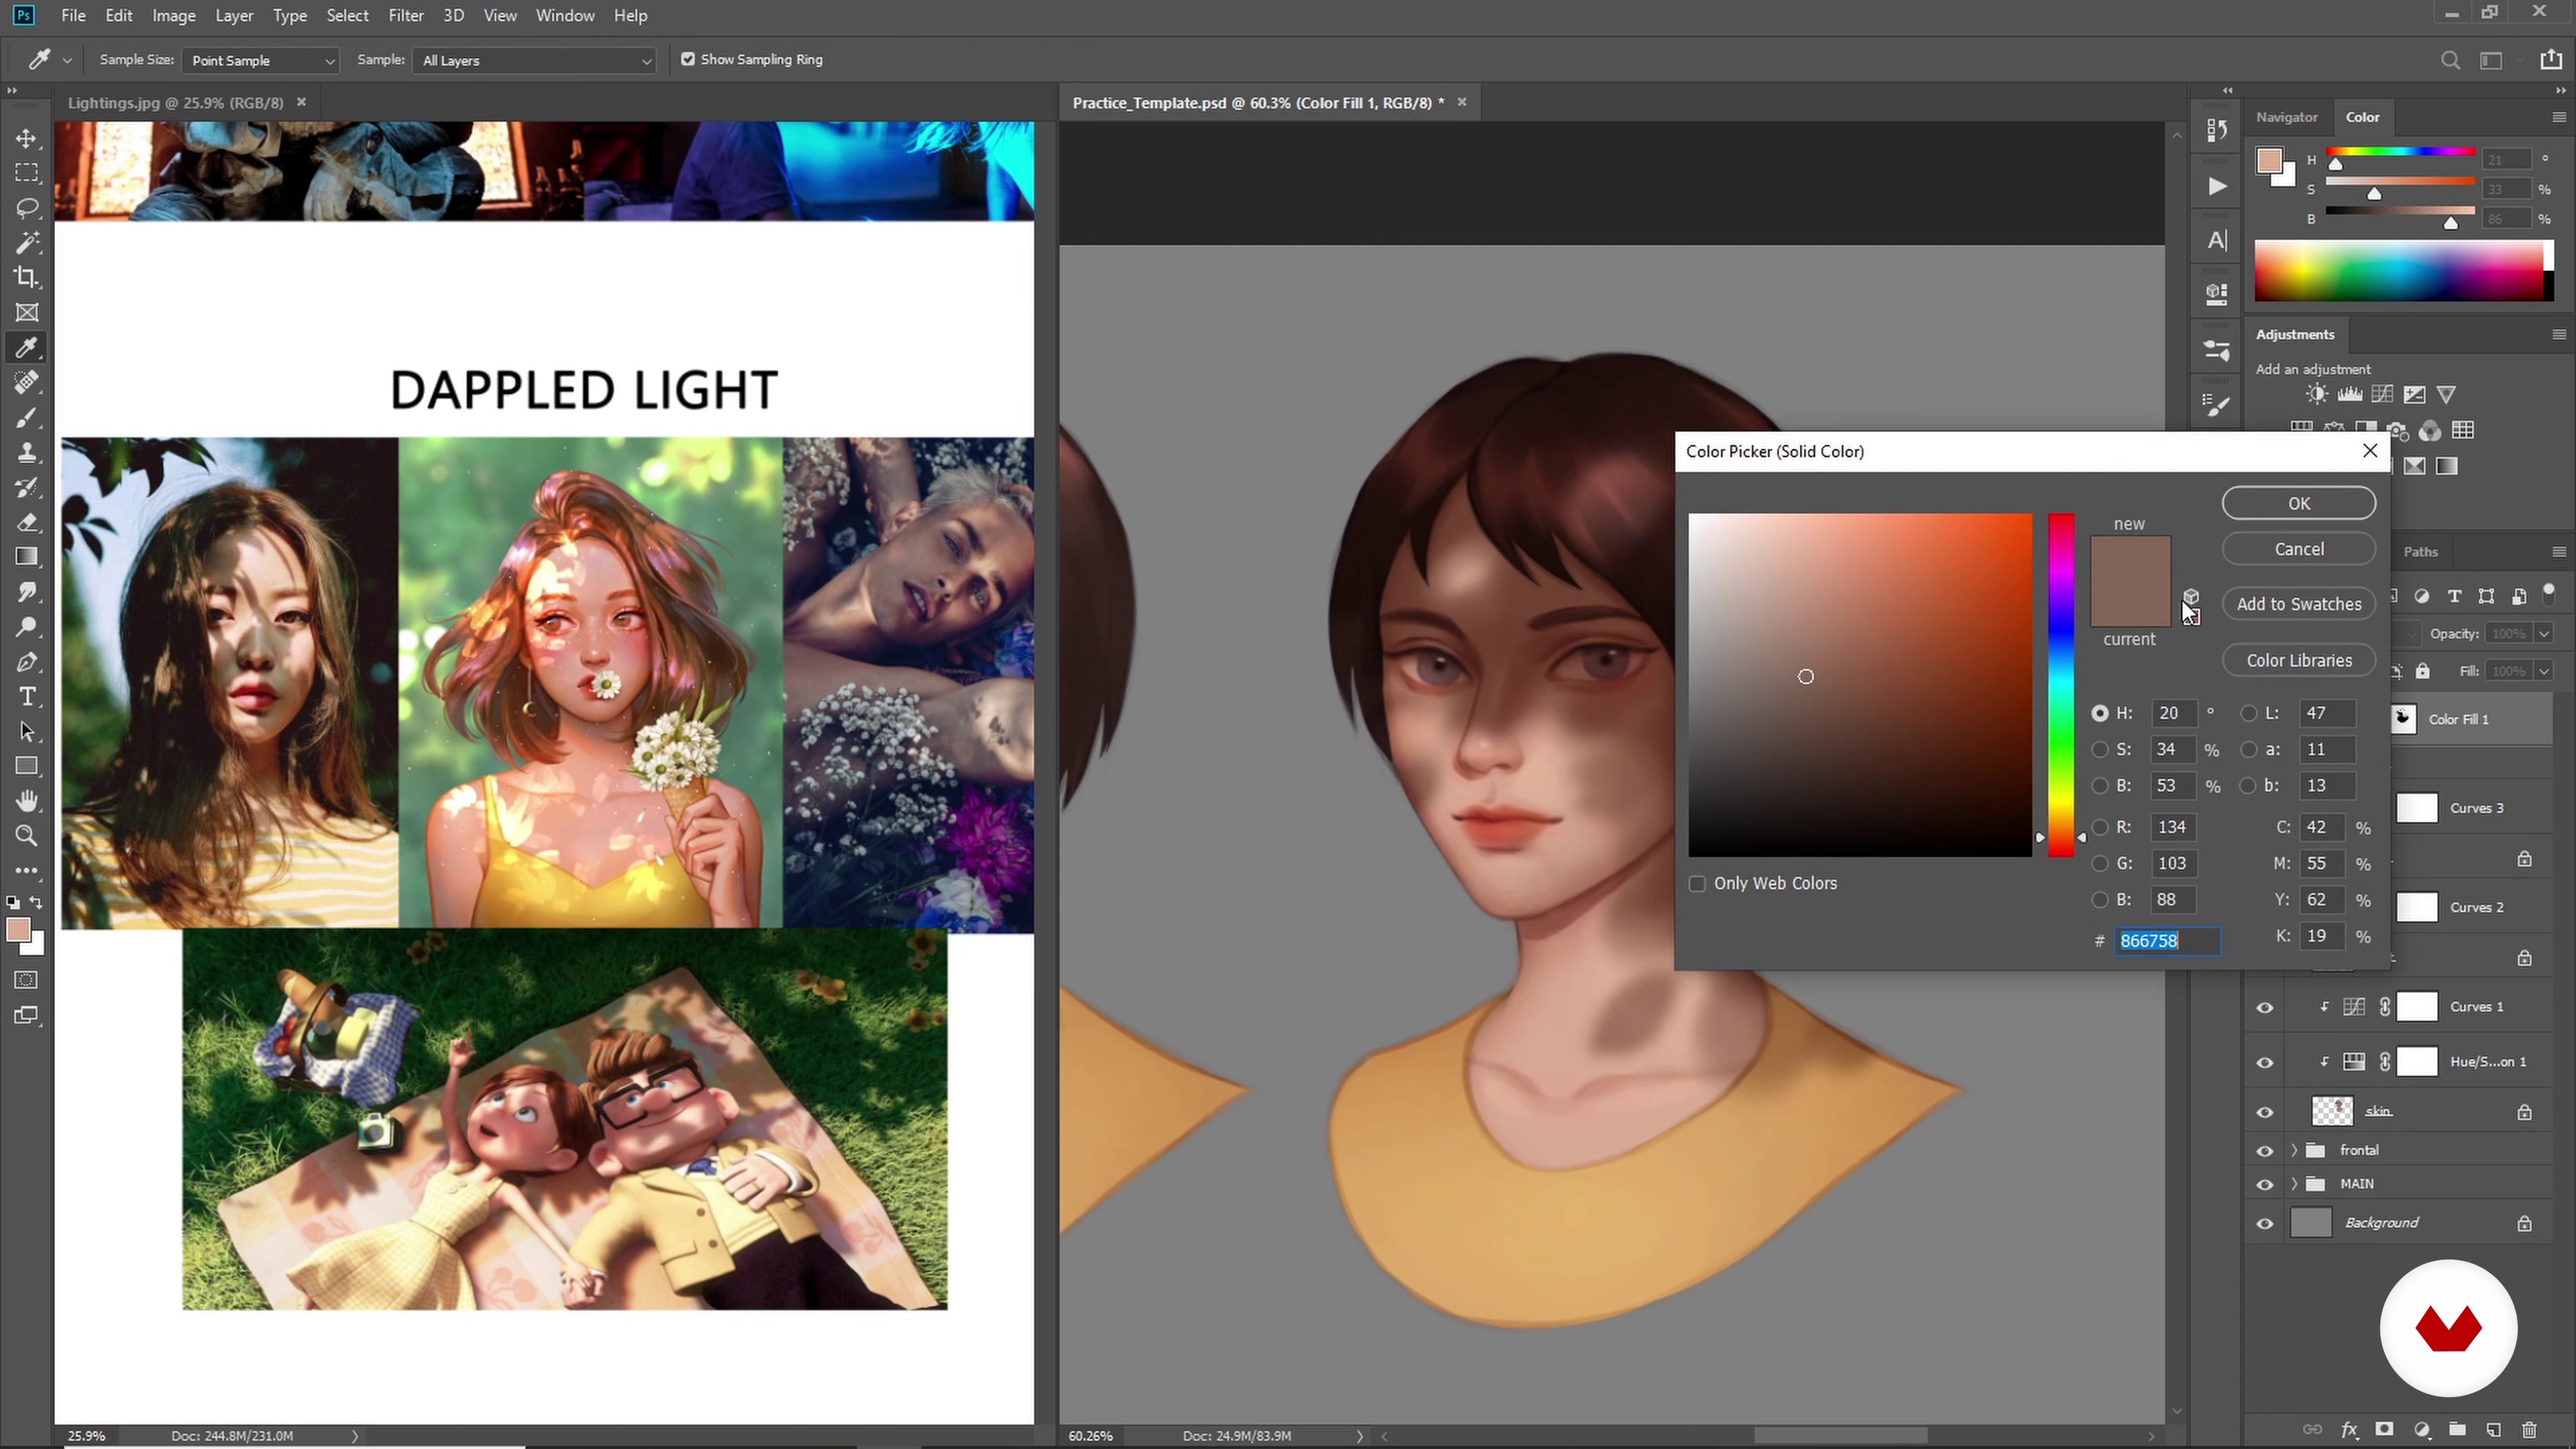Open Color Libraries

tap(2299, 661)
